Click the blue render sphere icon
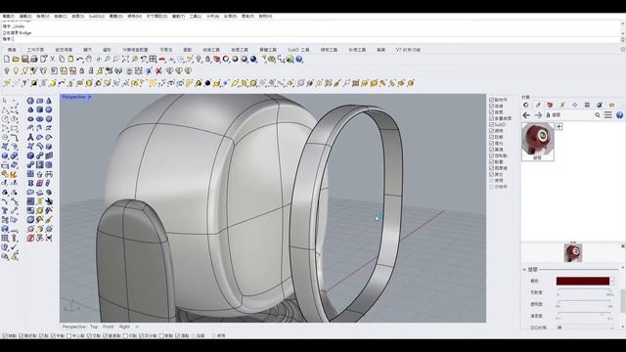626x352 pixels. (x=253, y=59)
